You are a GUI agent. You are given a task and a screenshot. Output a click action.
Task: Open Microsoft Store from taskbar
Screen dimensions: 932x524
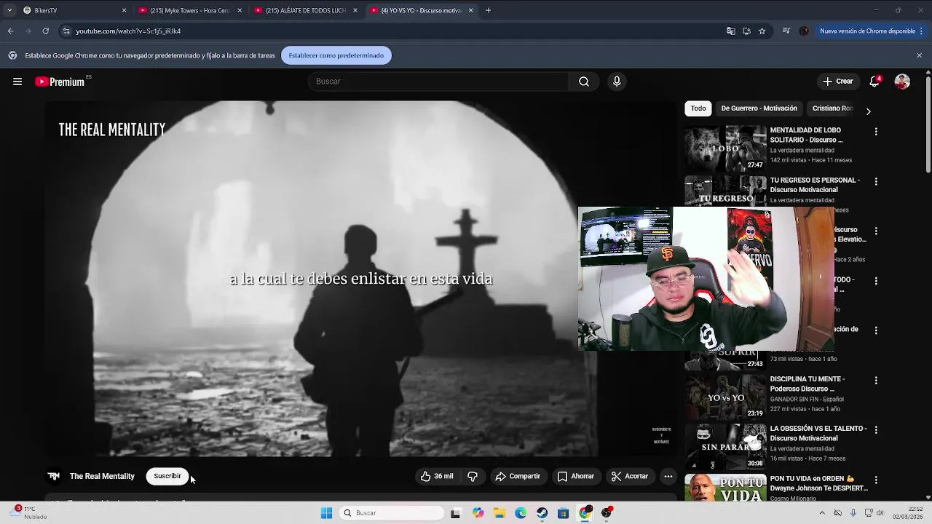(563, 513)
